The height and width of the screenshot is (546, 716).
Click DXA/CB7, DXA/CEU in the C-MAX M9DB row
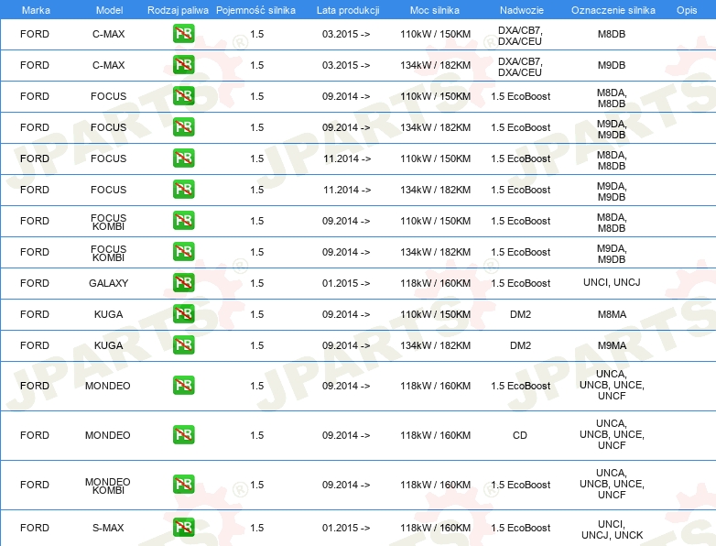(520, 67)
